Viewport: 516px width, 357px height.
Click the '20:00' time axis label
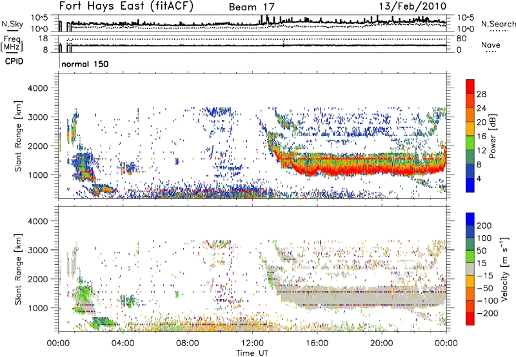[x=382, y=343]
